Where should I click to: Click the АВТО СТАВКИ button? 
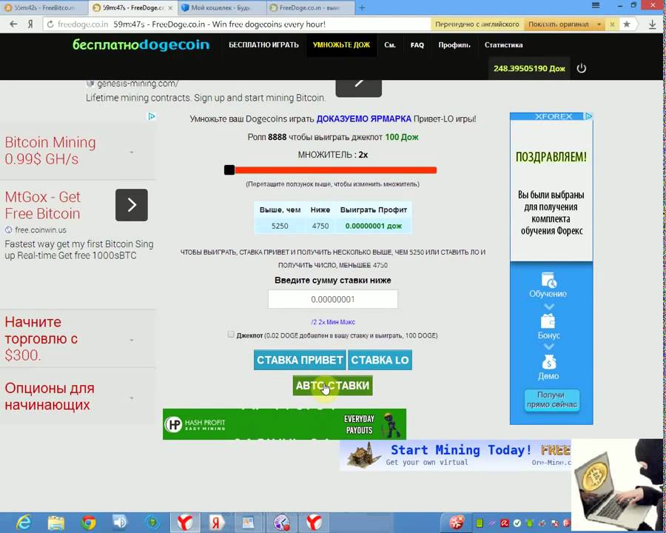pyautogui.click(x=332, y=386)
